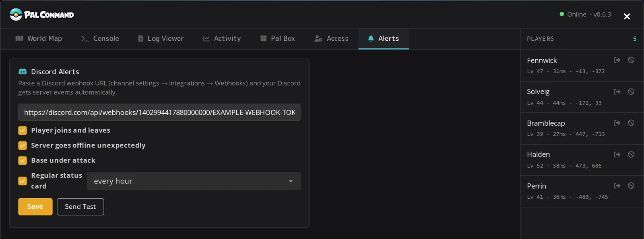The width and height of the screenshot is (644, 239).
Task: Kick player Perrin via the exit icon
Action: (617, 186)
